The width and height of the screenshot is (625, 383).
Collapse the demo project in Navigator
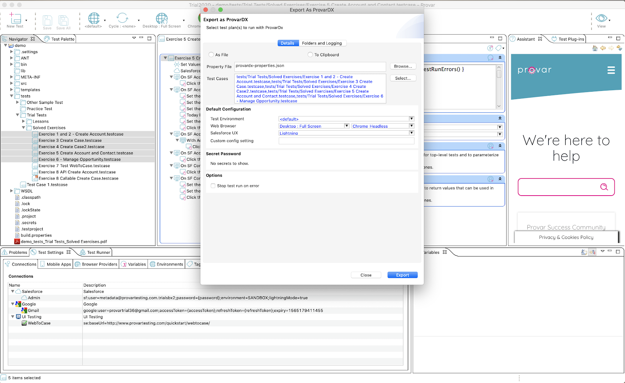[5, 45]
